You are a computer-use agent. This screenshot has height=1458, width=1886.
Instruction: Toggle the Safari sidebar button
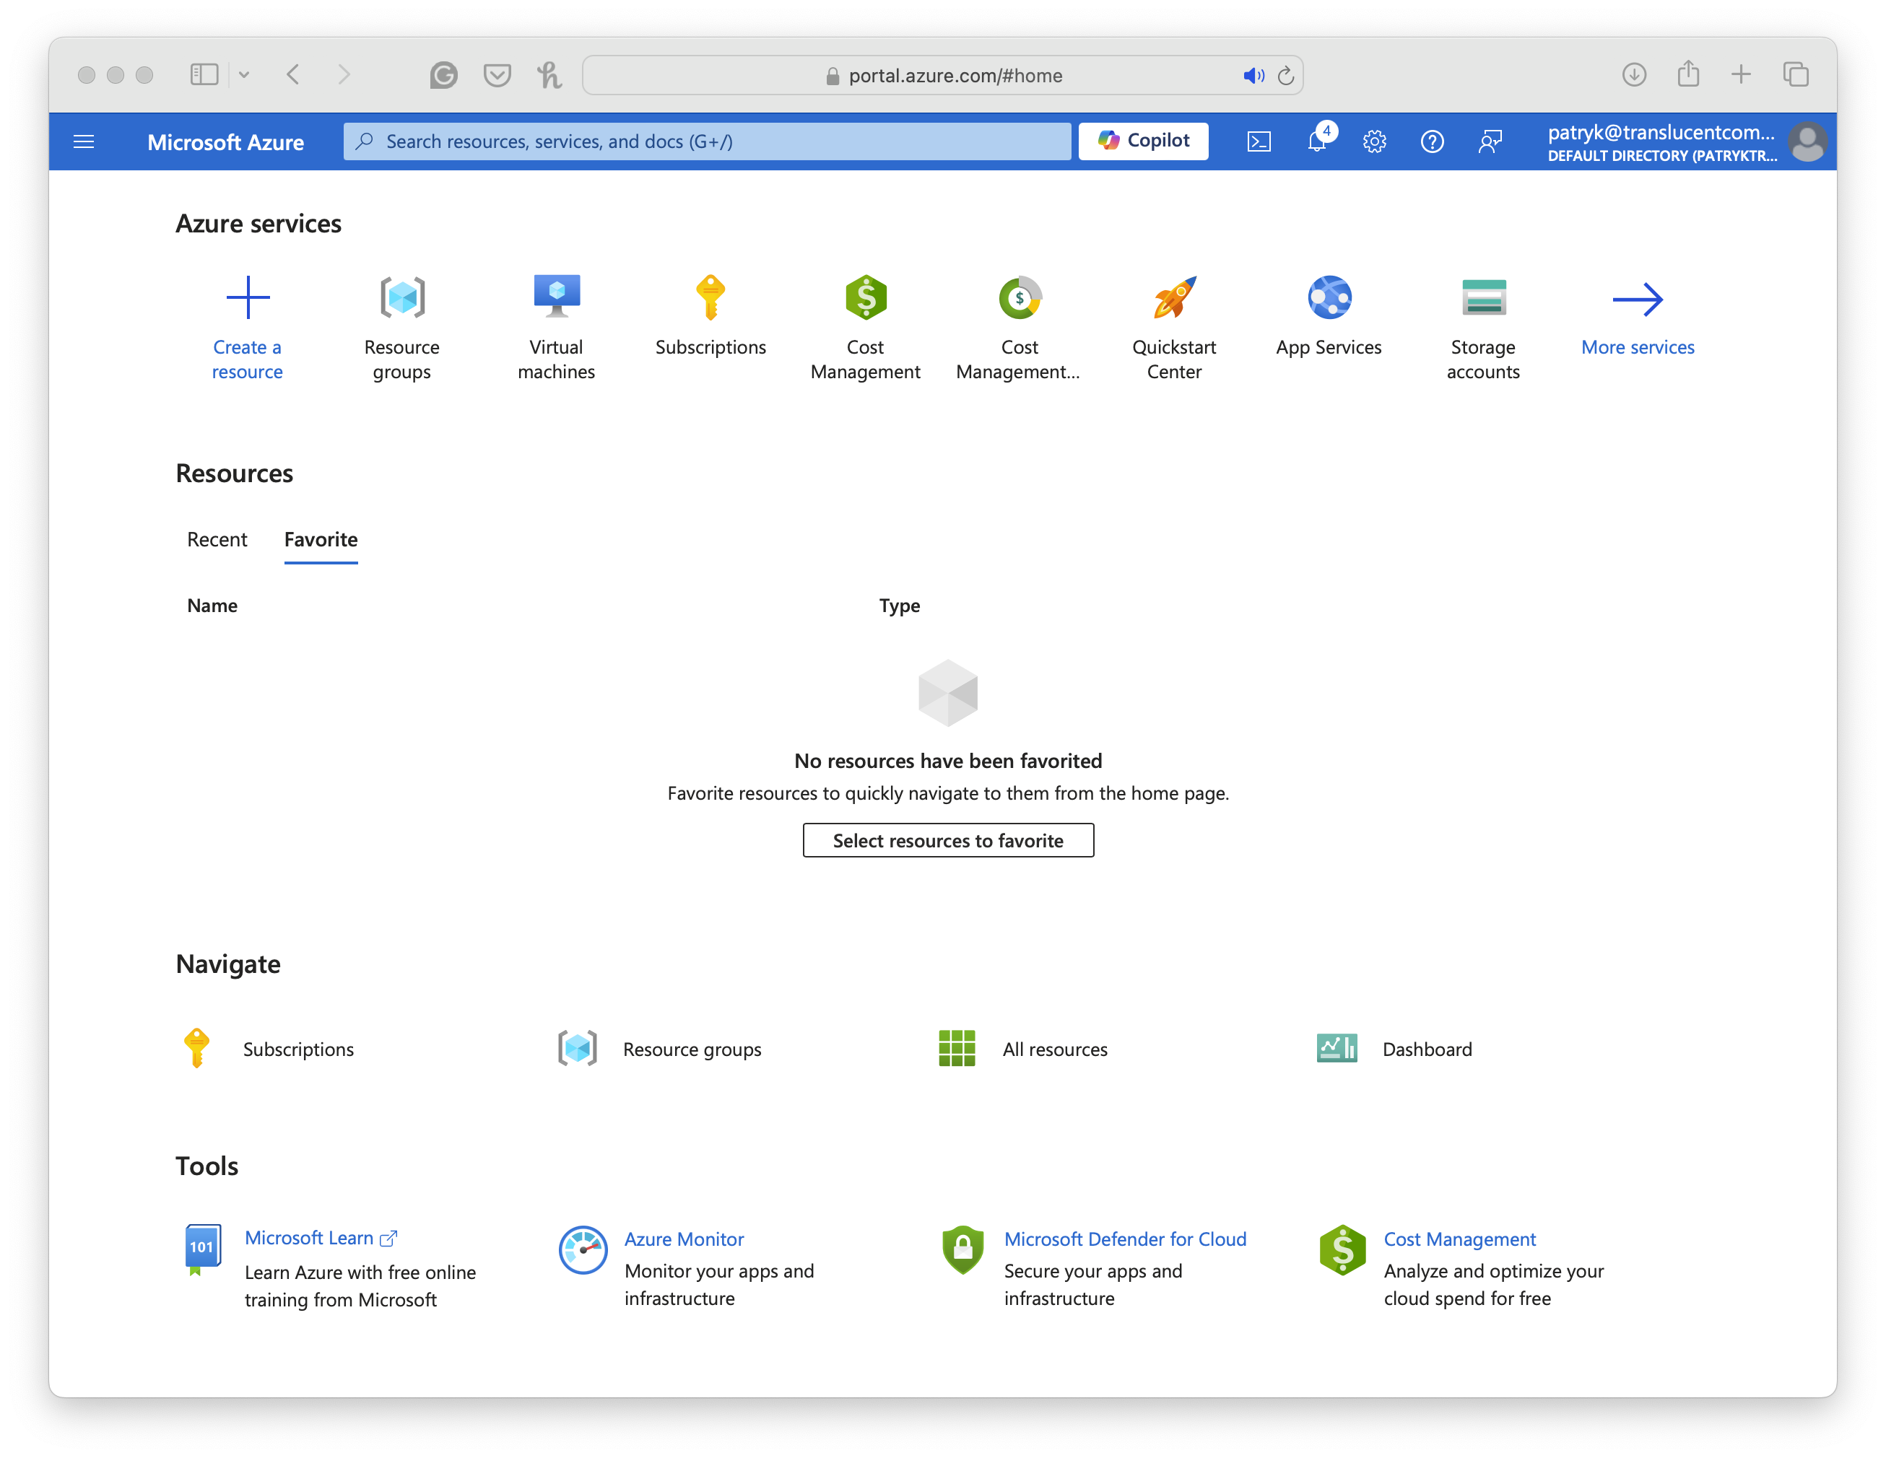click(x=204, y=75)
